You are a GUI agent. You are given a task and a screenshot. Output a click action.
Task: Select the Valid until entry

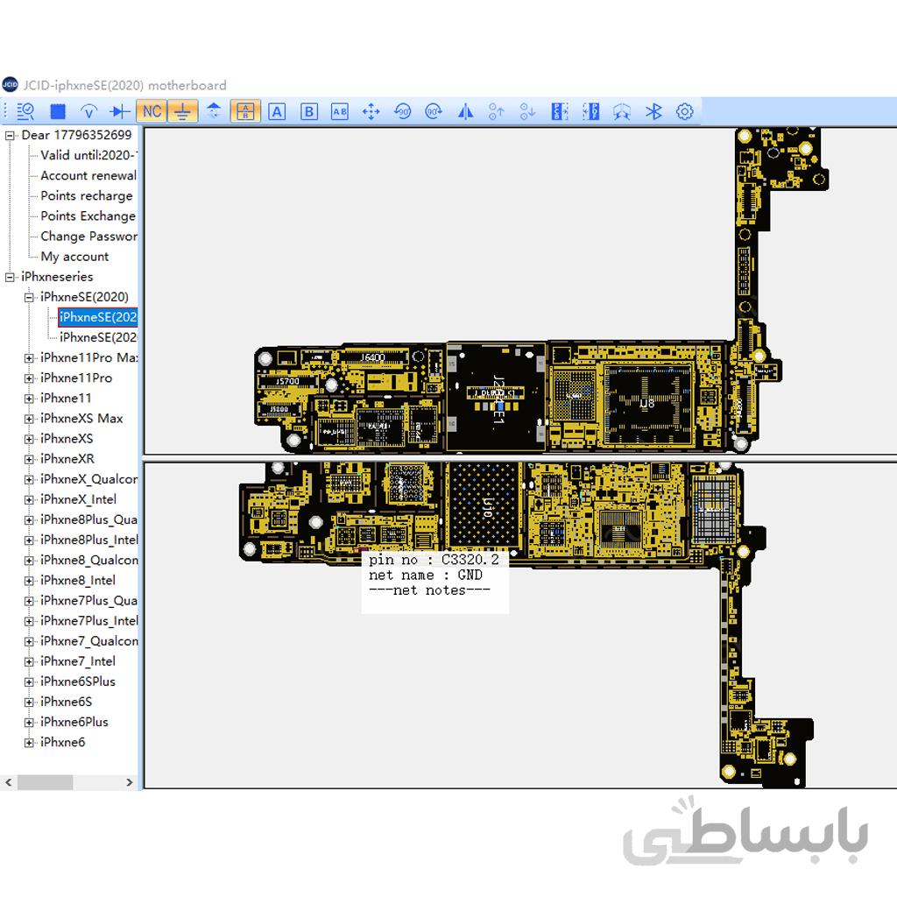(88, 156)
